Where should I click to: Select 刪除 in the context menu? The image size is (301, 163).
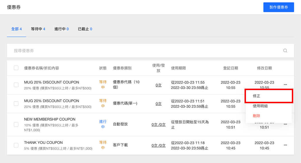point(257,116)
